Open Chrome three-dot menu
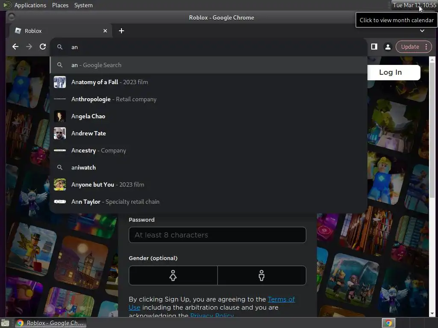This screenshot has width=438, height=328. (426, 47)
